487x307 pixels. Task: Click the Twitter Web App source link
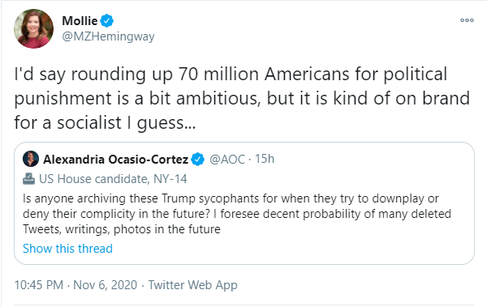point(192,285)
